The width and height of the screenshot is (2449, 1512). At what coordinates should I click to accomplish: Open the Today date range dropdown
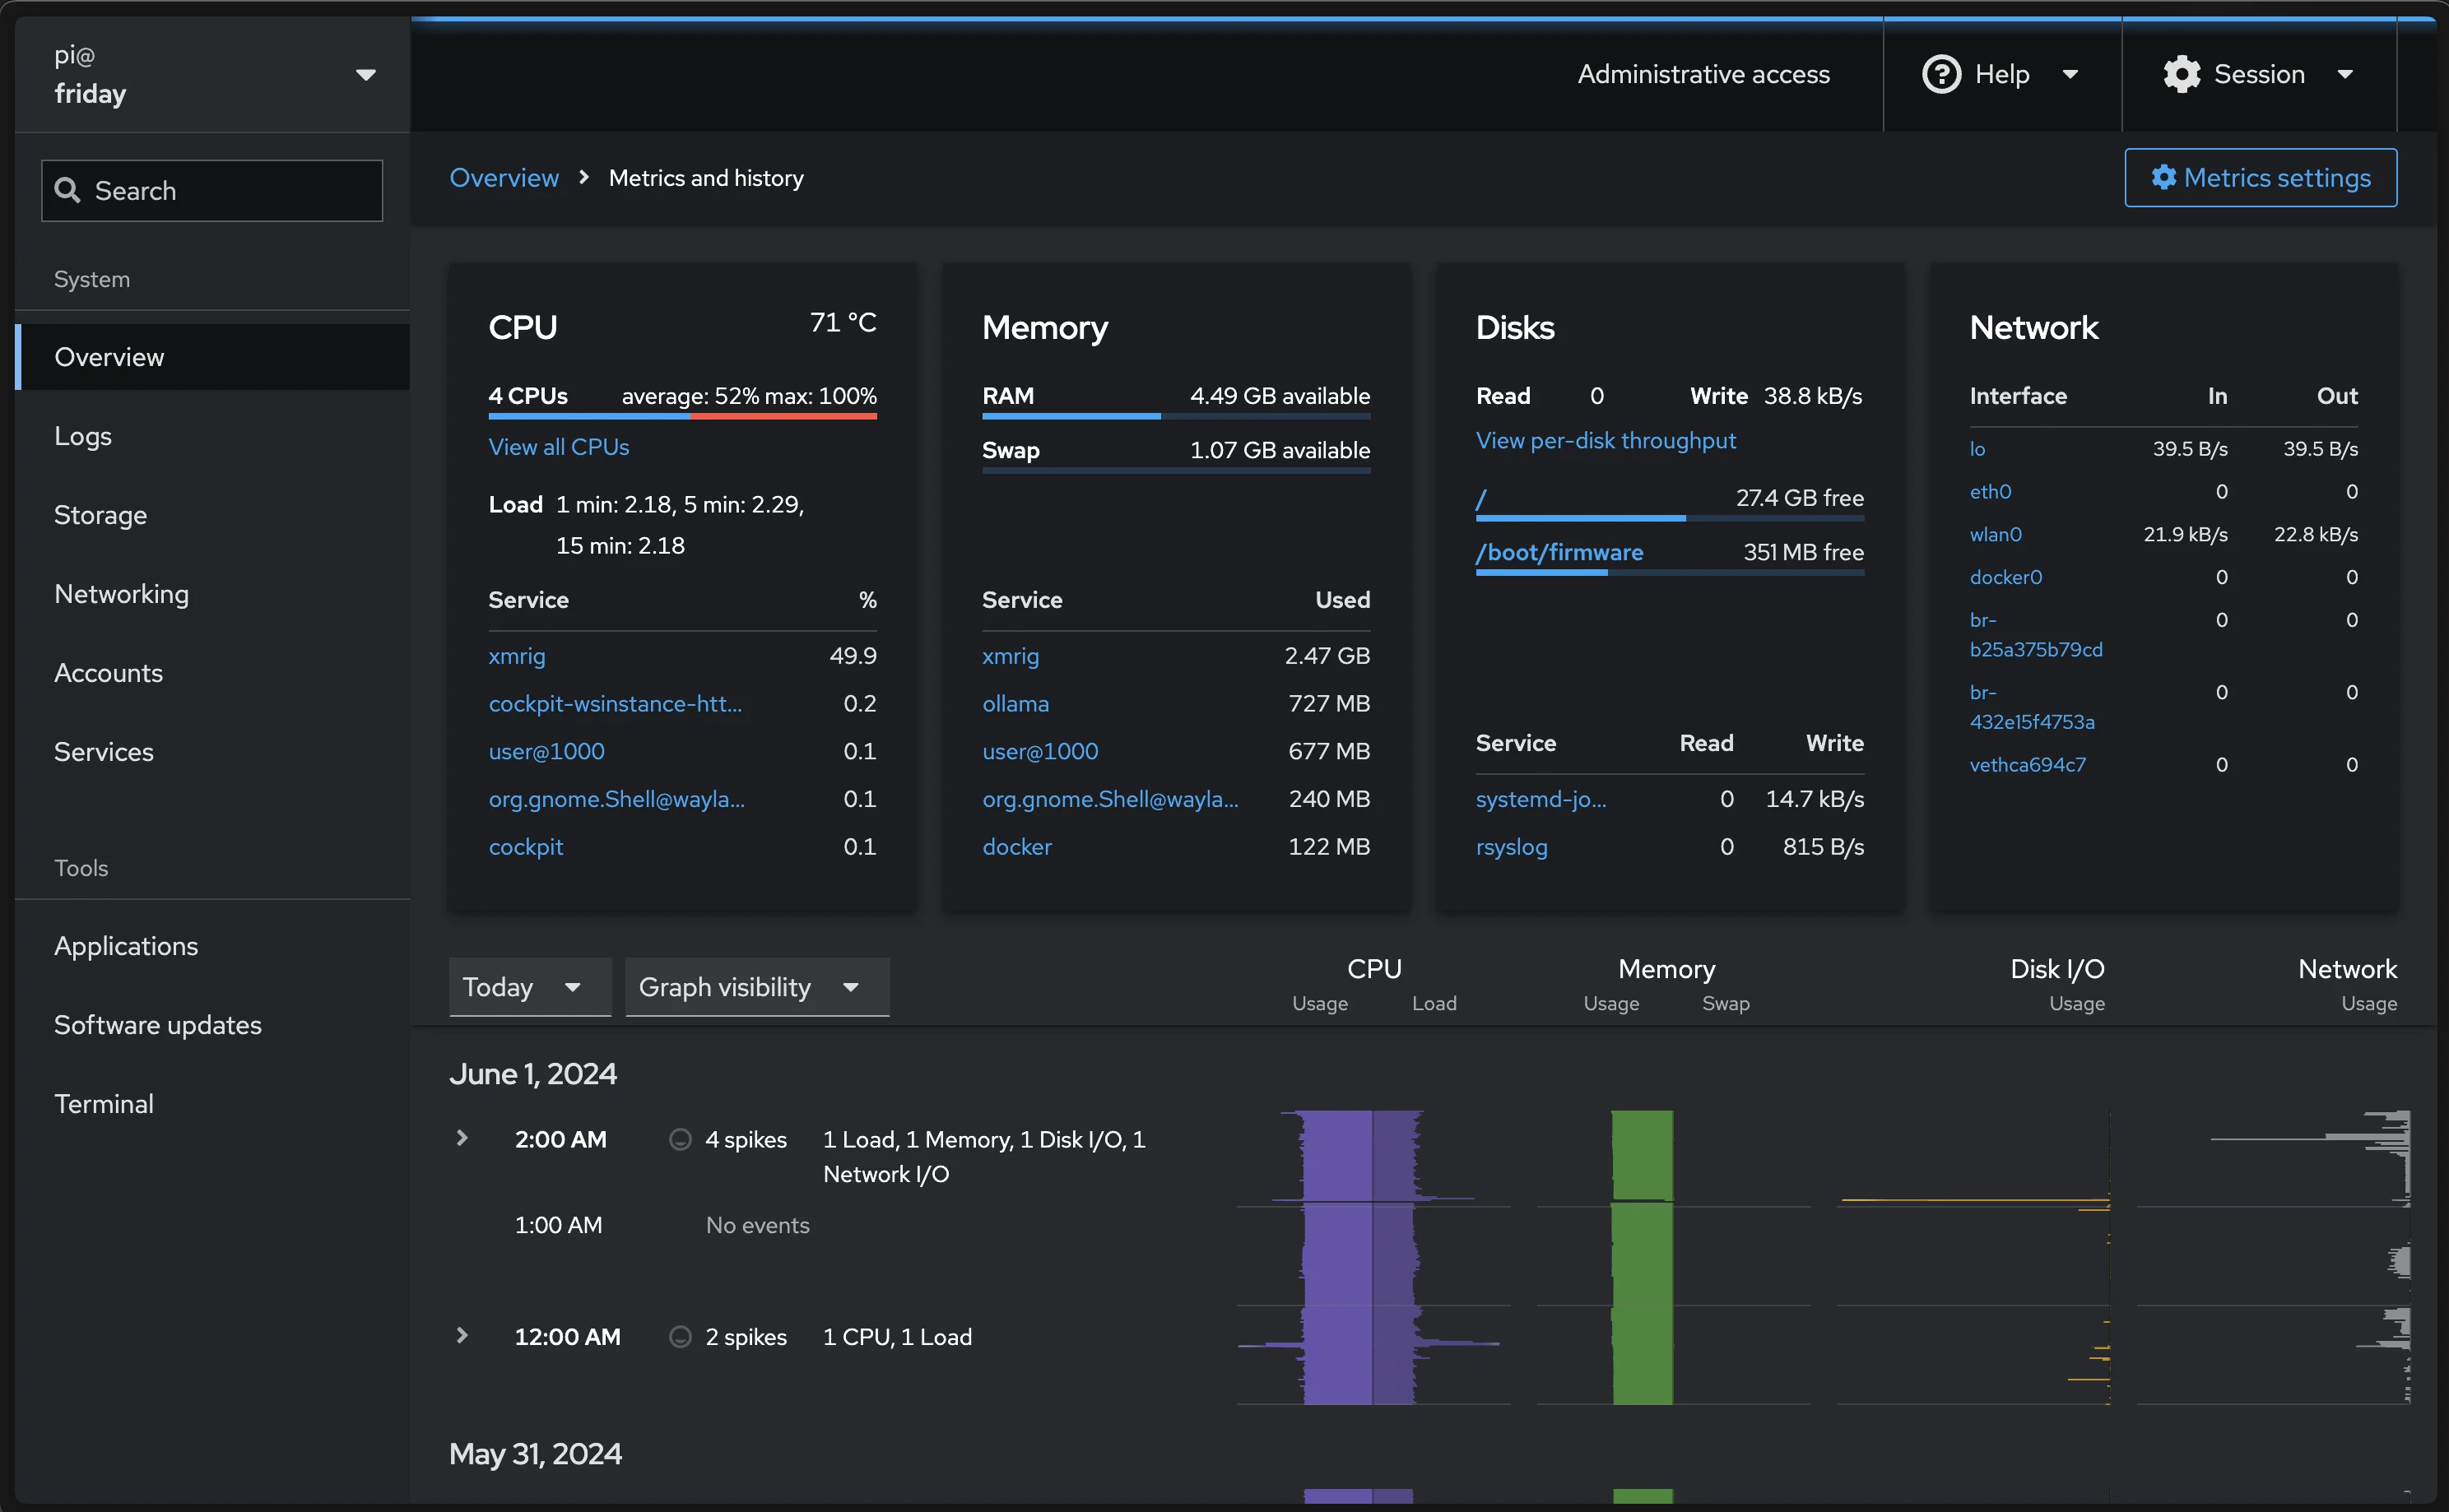point(530,986)
